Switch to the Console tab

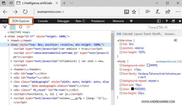[x=43, y=21]
